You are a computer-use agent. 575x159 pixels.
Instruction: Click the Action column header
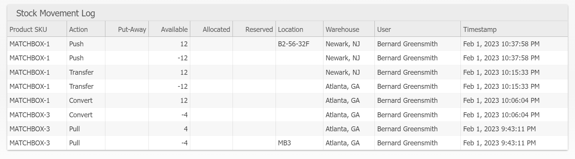(78, 29)
